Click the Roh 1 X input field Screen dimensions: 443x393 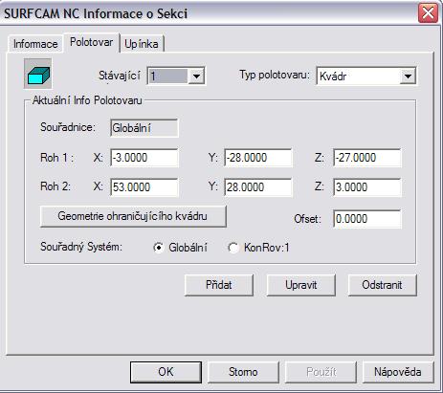click(144, 158)
